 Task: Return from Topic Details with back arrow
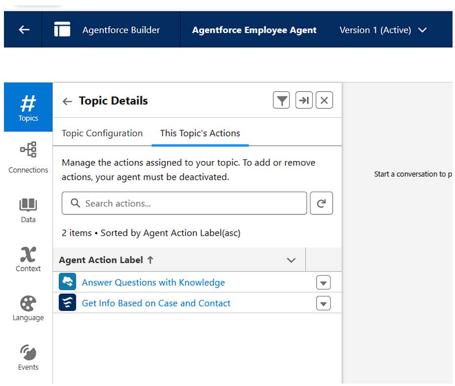[67, 102]
